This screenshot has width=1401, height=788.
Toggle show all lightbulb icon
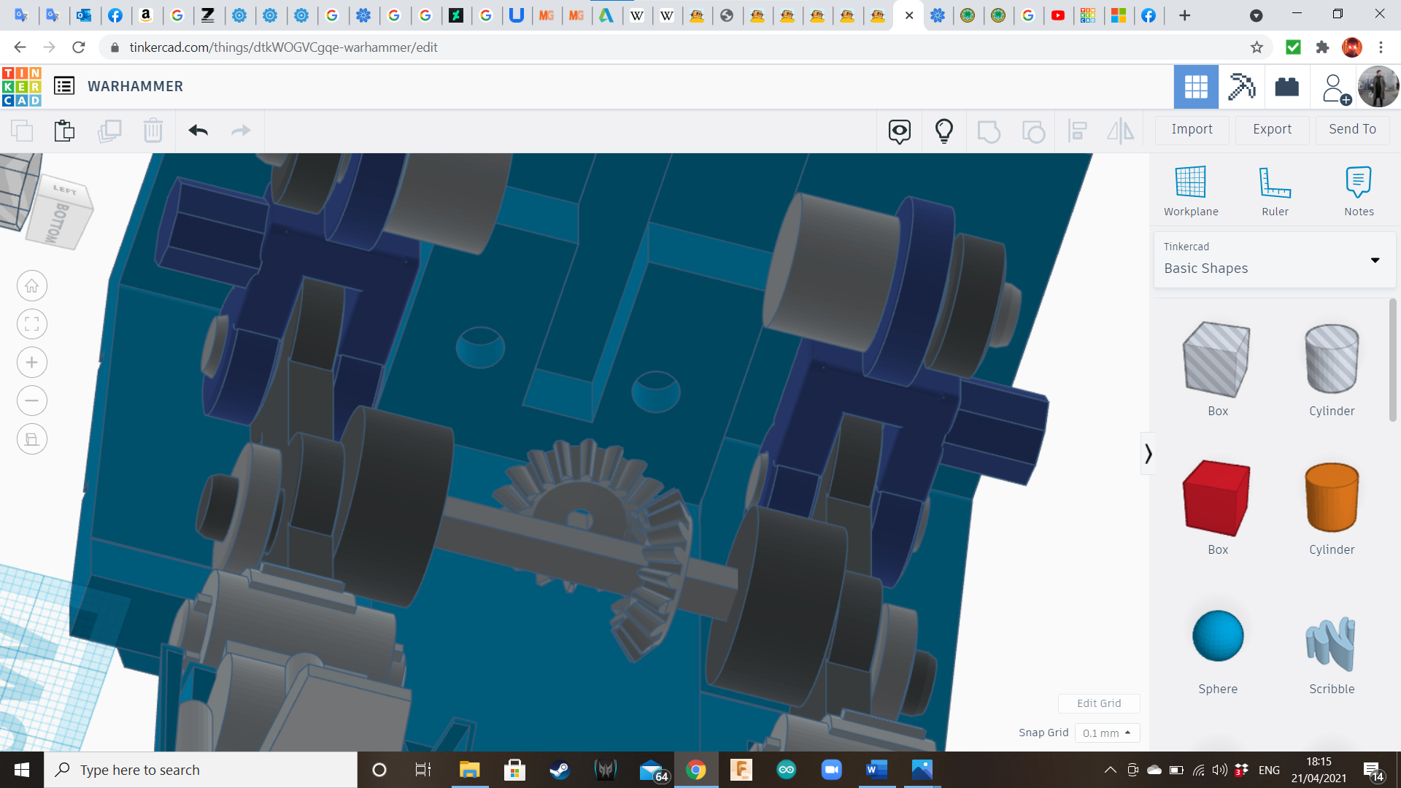943,131
